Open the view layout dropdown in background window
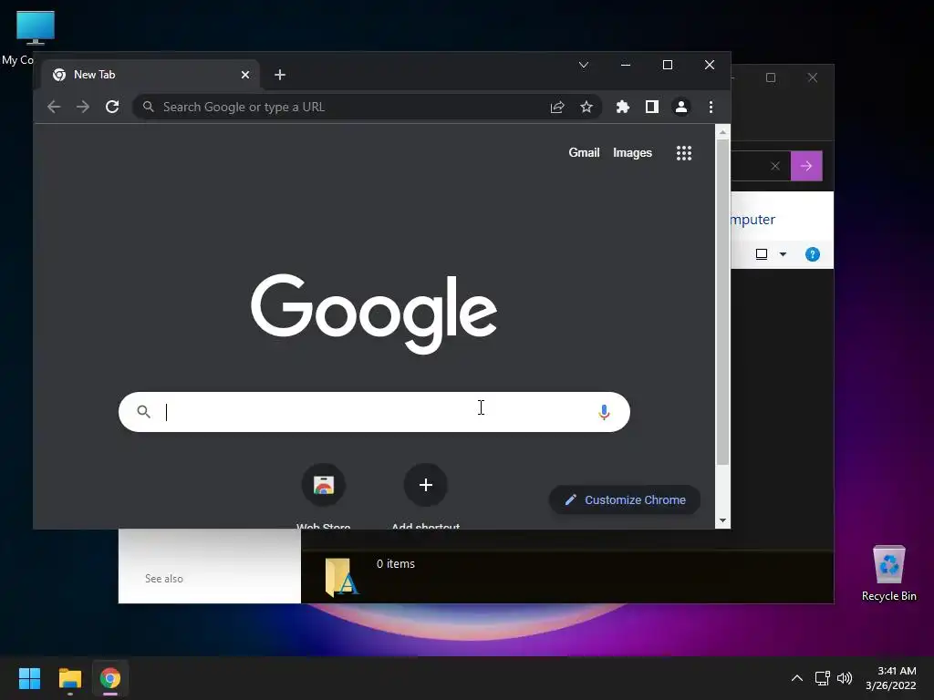The width and height of the screenshot is (934, 700). [783, 255]
